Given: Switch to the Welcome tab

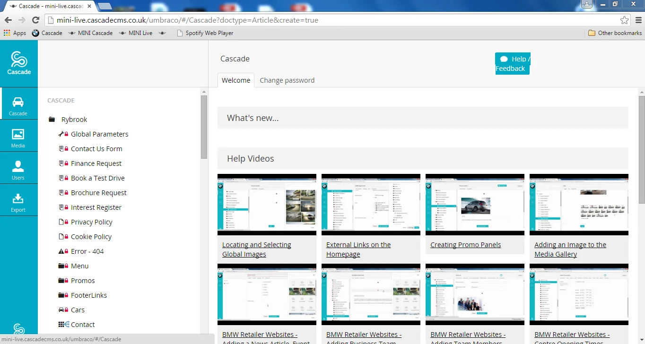Looking at the screenshot, I should pos(236,80).
